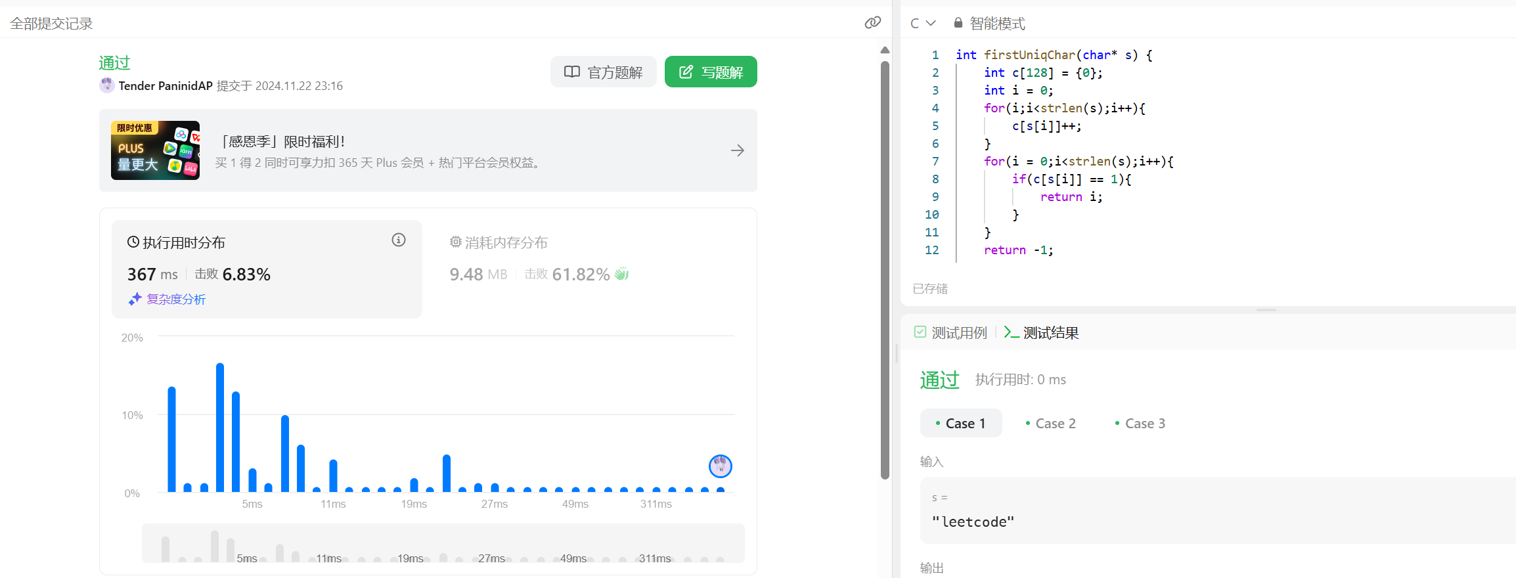Click the info icon in runtime card
This screenshot has width=1516, height=578.
398,240
